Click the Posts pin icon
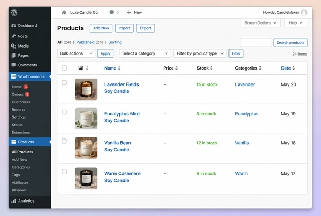 pos(14,36)
